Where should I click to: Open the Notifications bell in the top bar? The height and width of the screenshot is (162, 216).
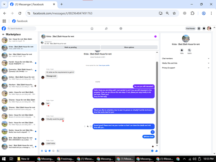point(204,29)
